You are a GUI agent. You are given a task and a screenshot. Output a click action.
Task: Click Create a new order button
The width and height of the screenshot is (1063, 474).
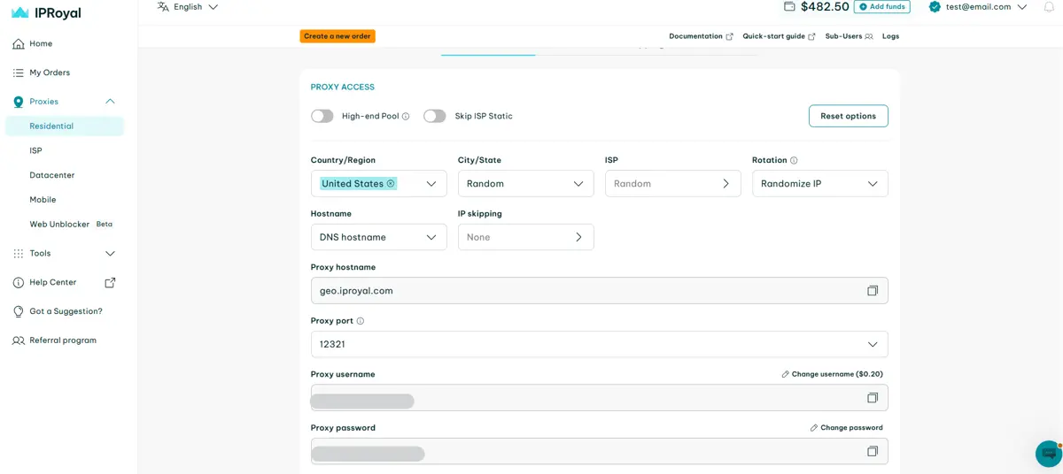338,36
